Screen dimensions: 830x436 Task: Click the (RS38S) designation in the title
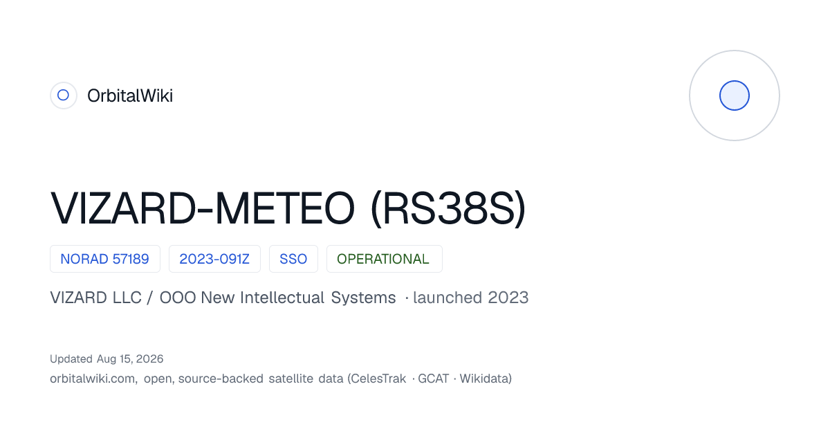tap(448, 208)
